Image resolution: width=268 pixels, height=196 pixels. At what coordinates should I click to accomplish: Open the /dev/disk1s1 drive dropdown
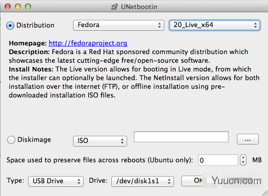tap(143, 181)
